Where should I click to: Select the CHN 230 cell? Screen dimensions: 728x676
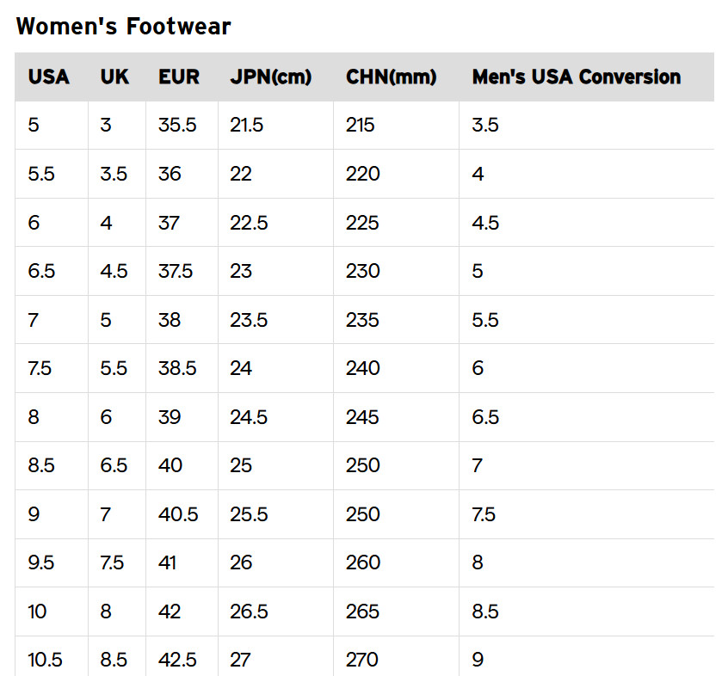pos(362,271)
